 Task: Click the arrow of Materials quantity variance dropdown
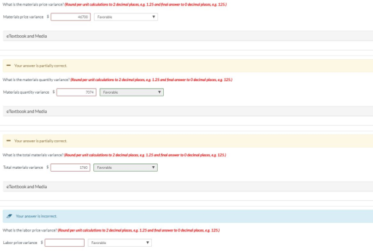point(159,92)
